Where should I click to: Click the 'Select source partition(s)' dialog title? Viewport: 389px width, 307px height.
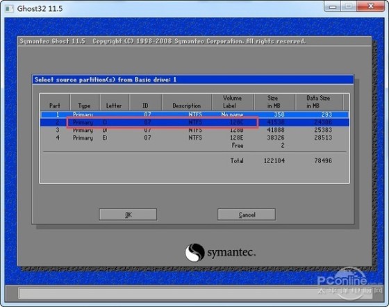coord(106,80)
